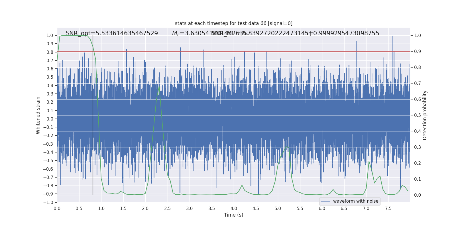Screen dimensions: 456x228
Task: Click the 'Whitened strain' y-axis label
Action: point(38,115)
